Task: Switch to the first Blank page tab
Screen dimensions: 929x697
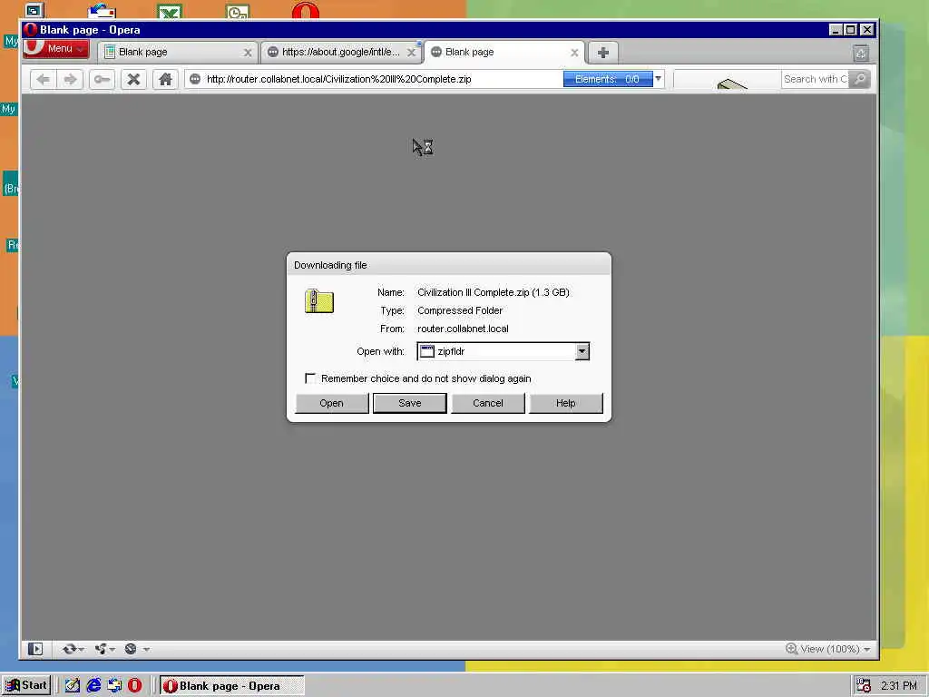Action: (178, 52)
